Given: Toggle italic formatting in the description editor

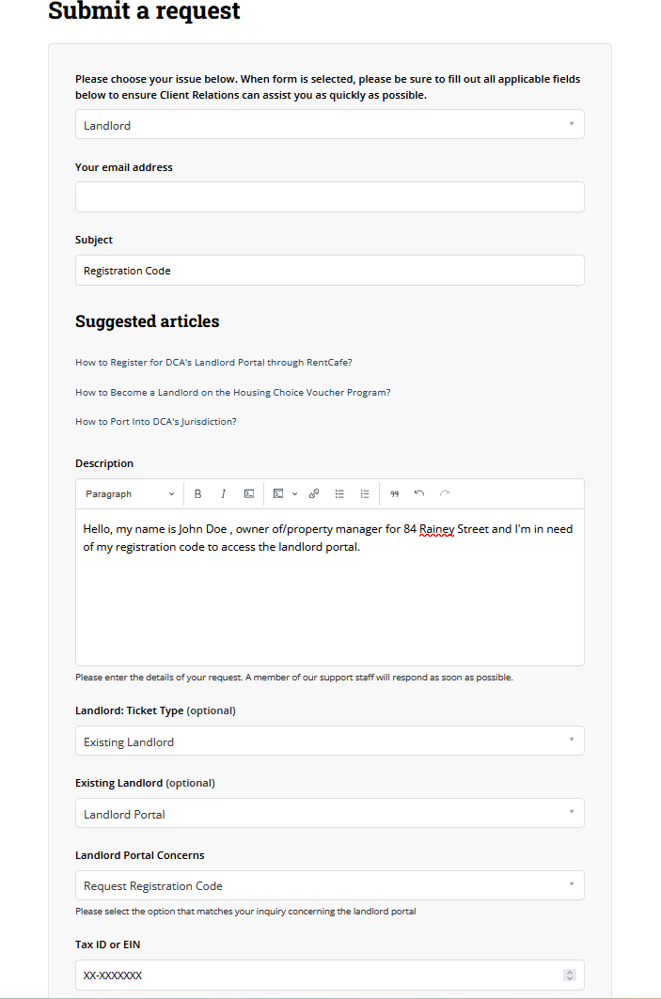Looking at the screenshot, I should tap(224, 494).
